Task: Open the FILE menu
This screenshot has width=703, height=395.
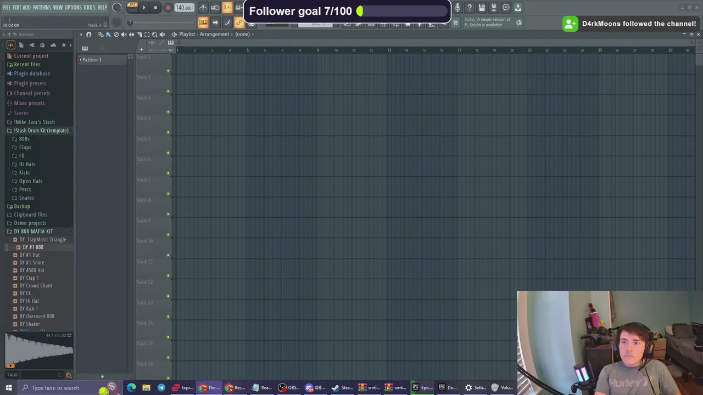Action: click(7, 8)
